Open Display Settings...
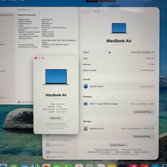 [x=143, y=112]
